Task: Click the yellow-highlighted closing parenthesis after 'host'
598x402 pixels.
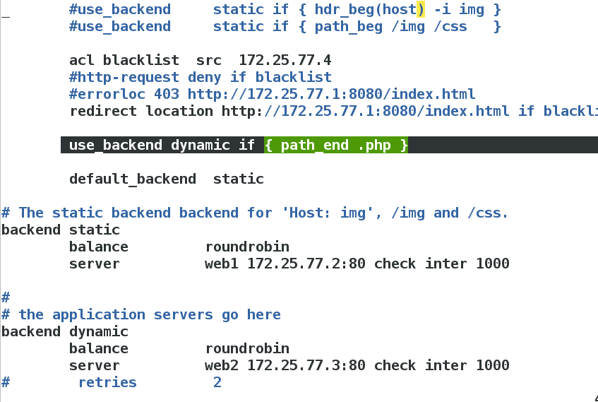Action: pyautogui.click(x=421, y=10)
